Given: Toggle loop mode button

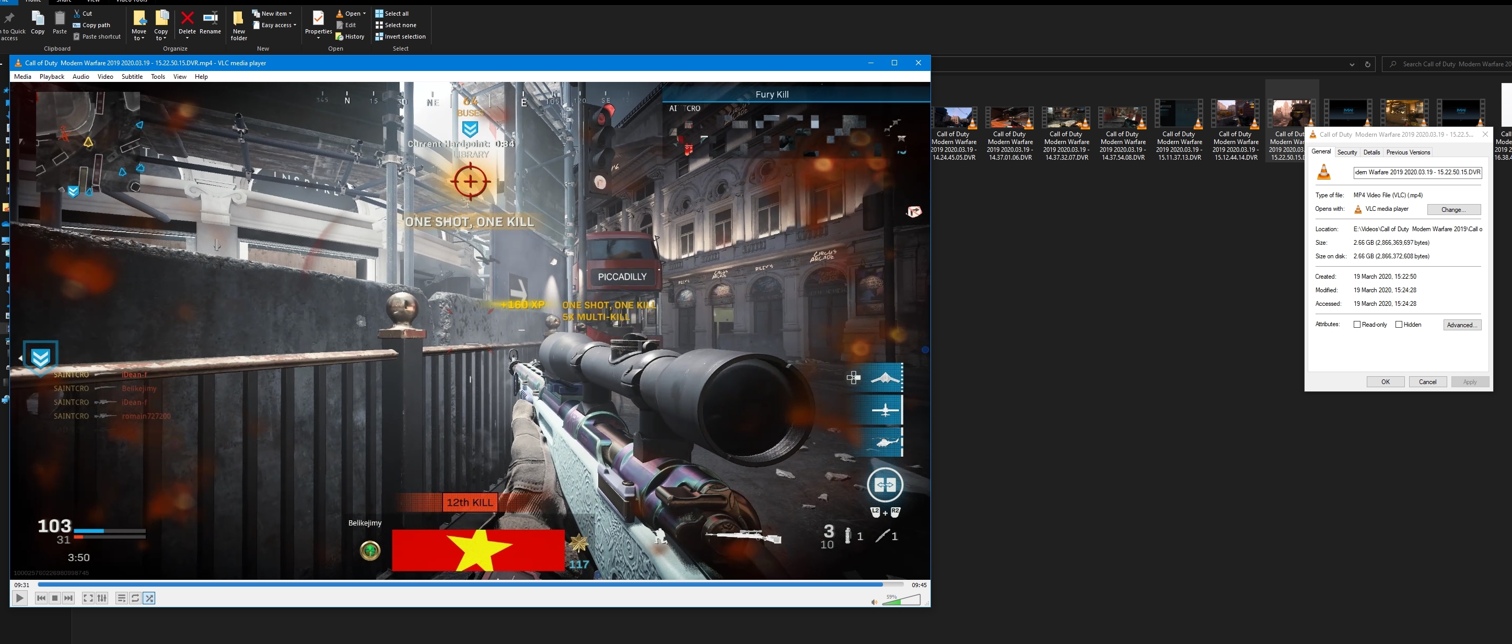Looking at the screenshot, I should click(x=135, y=598).
